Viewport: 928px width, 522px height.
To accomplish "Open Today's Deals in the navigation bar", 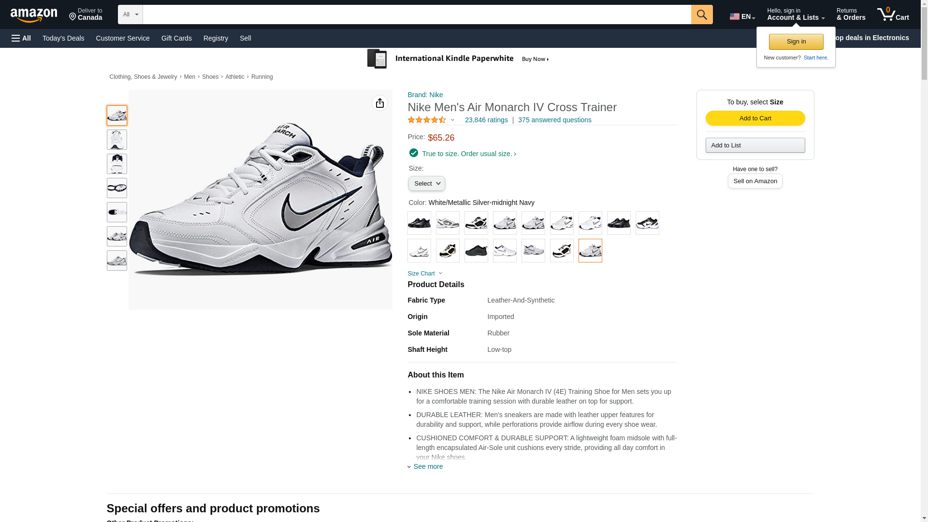I will pos(63,38).
